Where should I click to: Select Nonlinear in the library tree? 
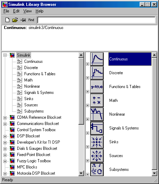click(32, 86)
